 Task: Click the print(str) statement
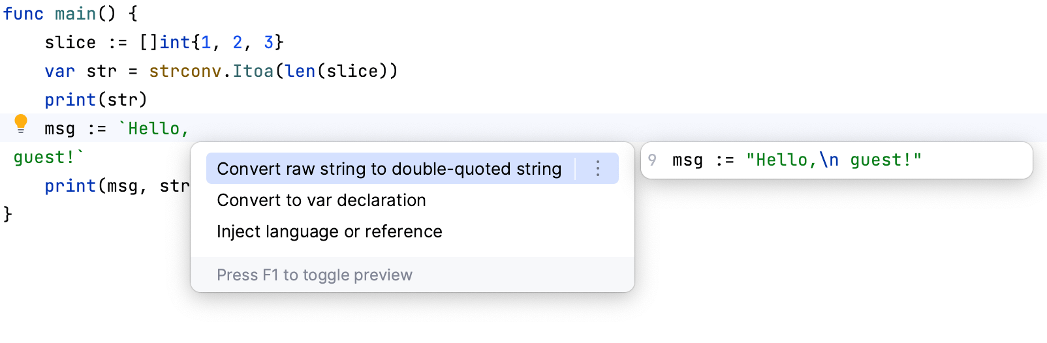96,100
